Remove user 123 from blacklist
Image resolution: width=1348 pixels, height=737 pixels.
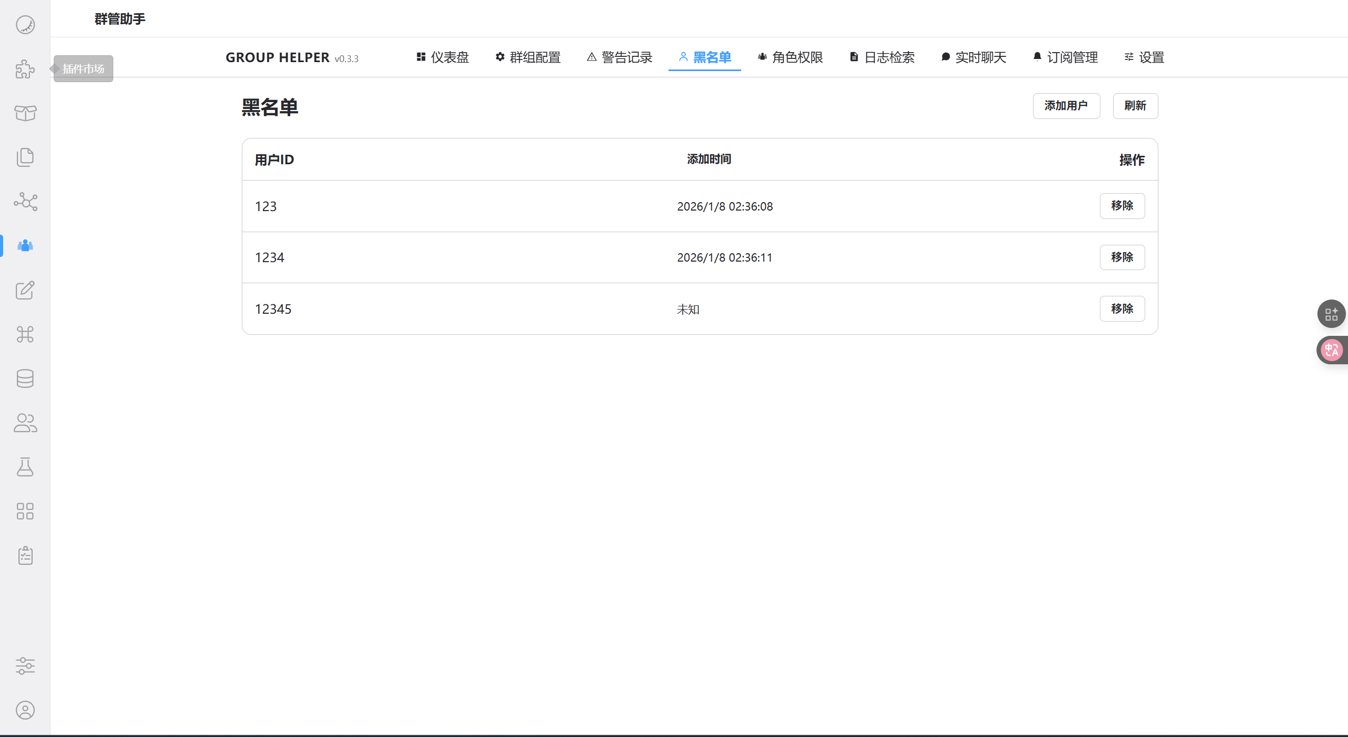pos(1121,206)
